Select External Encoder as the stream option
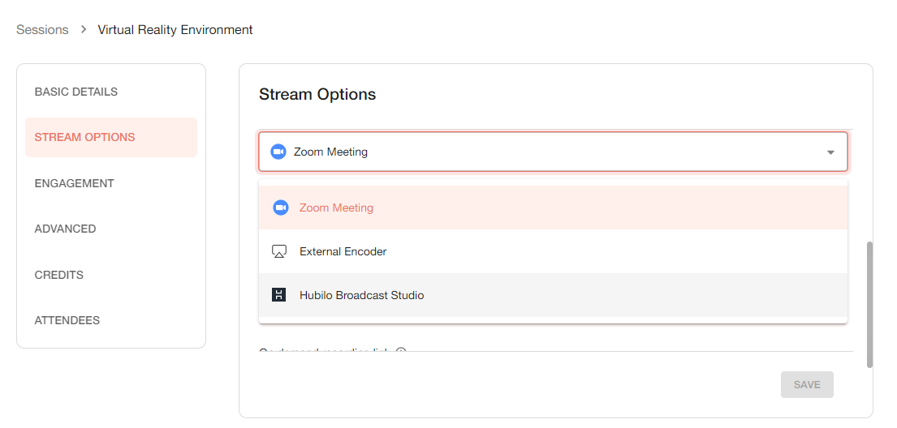897x428 pixels. tap(343, 251)
